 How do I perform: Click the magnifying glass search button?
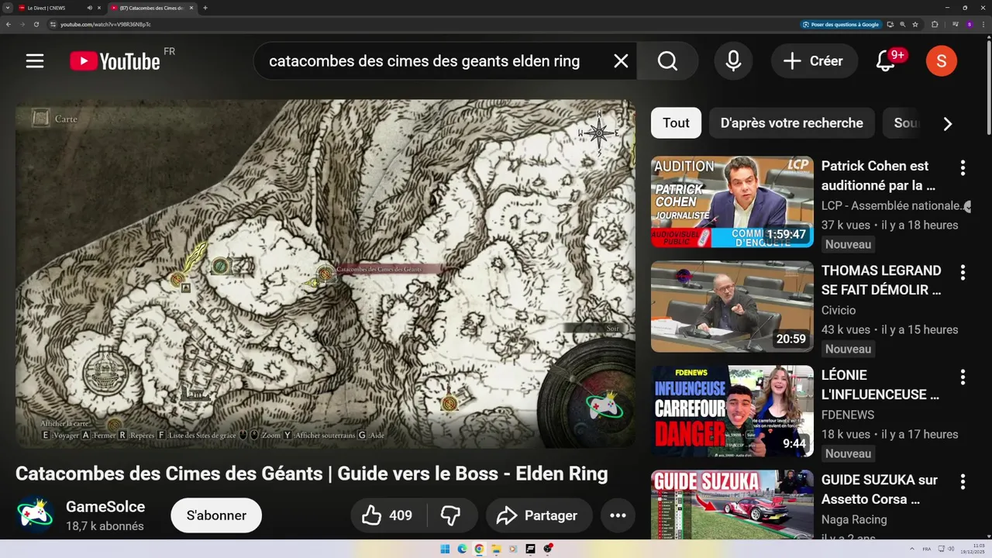(x=667, y=61)
